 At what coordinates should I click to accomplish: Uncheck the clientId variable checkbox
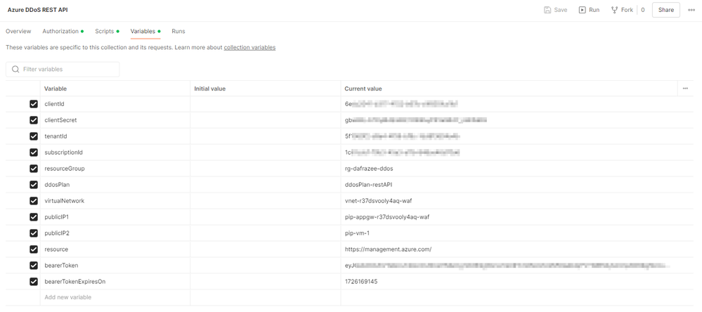(x=34, y=104)
